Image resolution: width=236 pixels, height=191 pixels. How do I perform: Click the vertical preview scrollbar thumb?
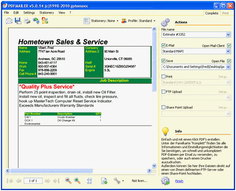154,61
